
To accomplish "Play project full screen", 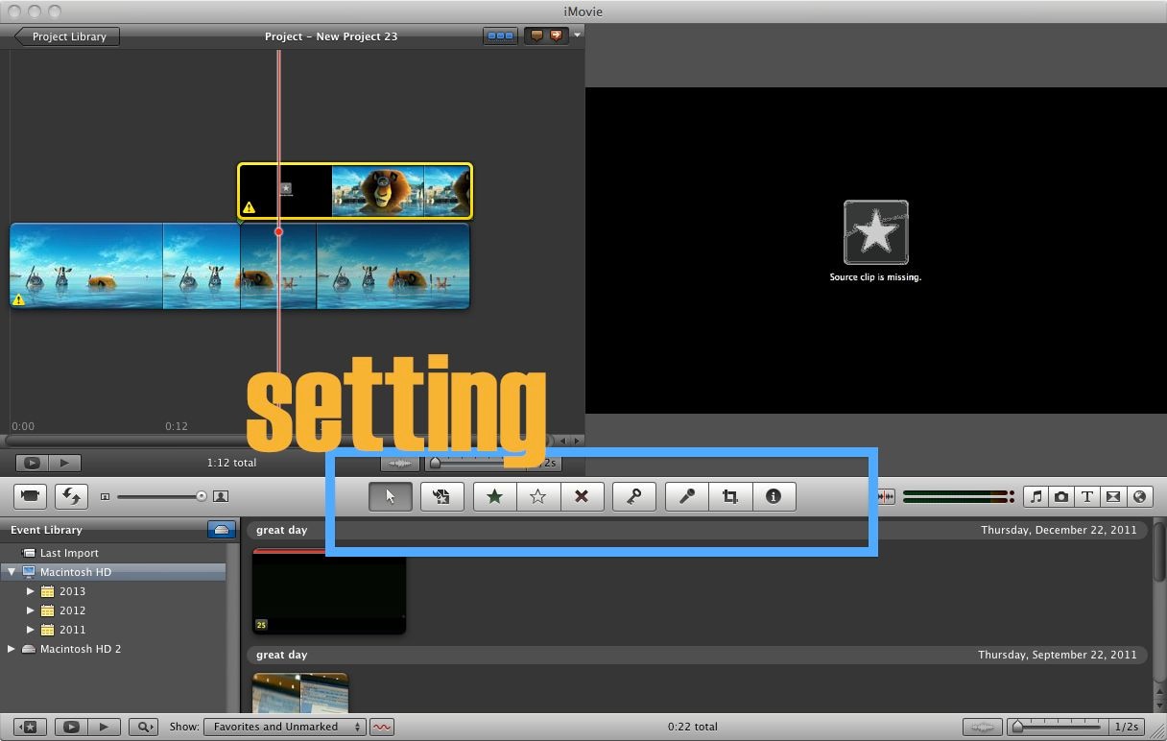I will click(x=32, y=463).
